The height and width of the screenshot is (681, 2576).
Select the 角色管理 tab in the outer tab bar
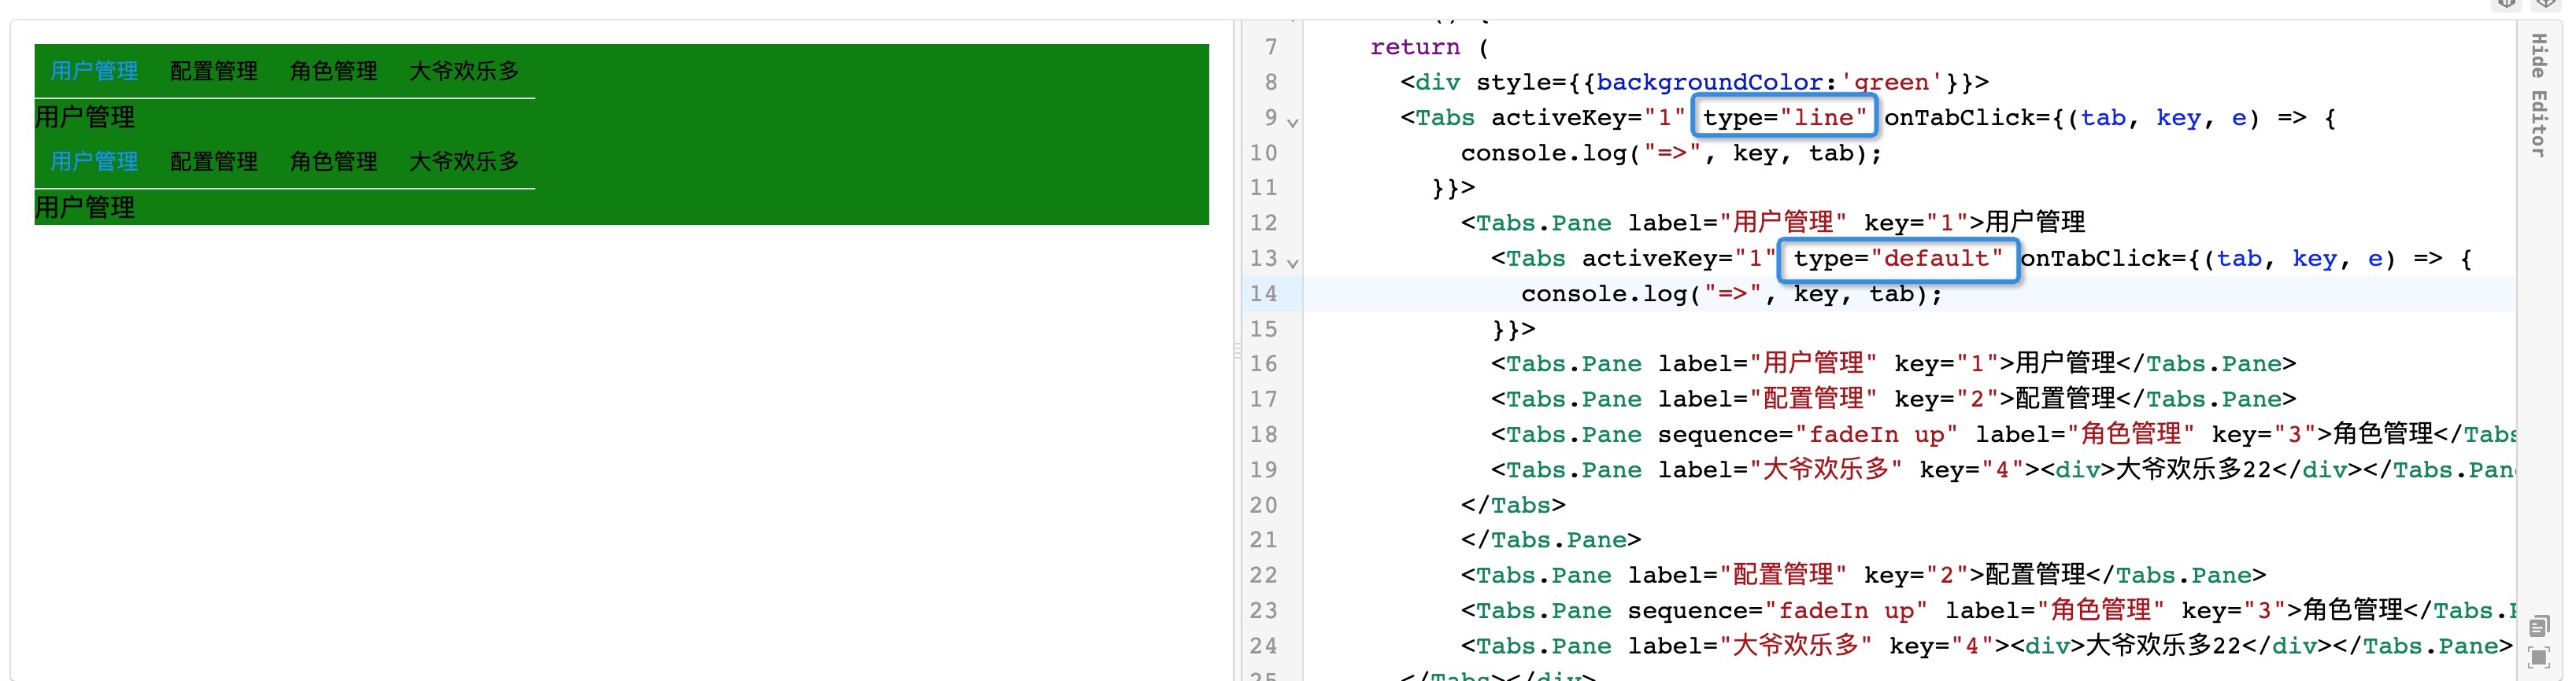[x=334, y=71]
